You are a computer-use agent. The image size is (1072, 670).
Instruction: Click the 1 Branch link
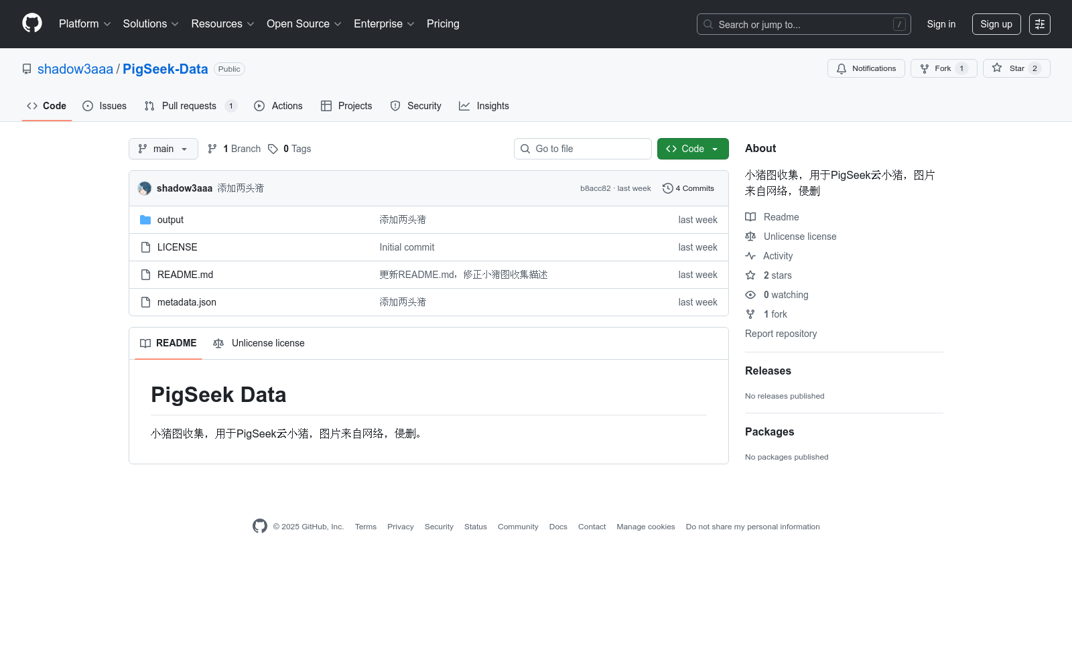pos(234,149)
